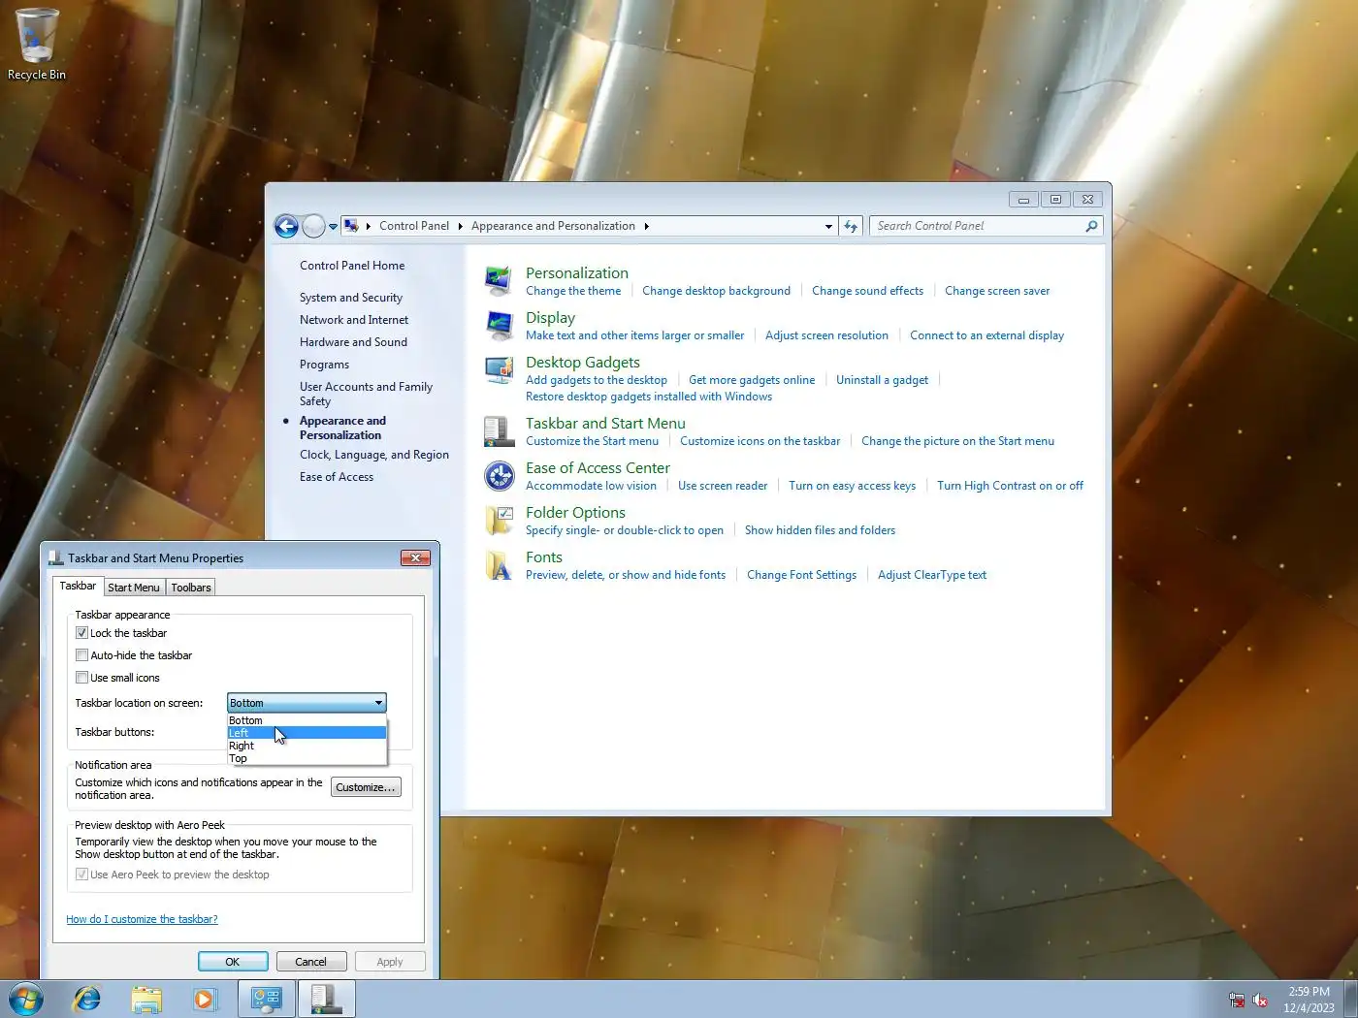Switch to Taskbar Properties taskbar button

pyautogui.click(x=327, y=999)
